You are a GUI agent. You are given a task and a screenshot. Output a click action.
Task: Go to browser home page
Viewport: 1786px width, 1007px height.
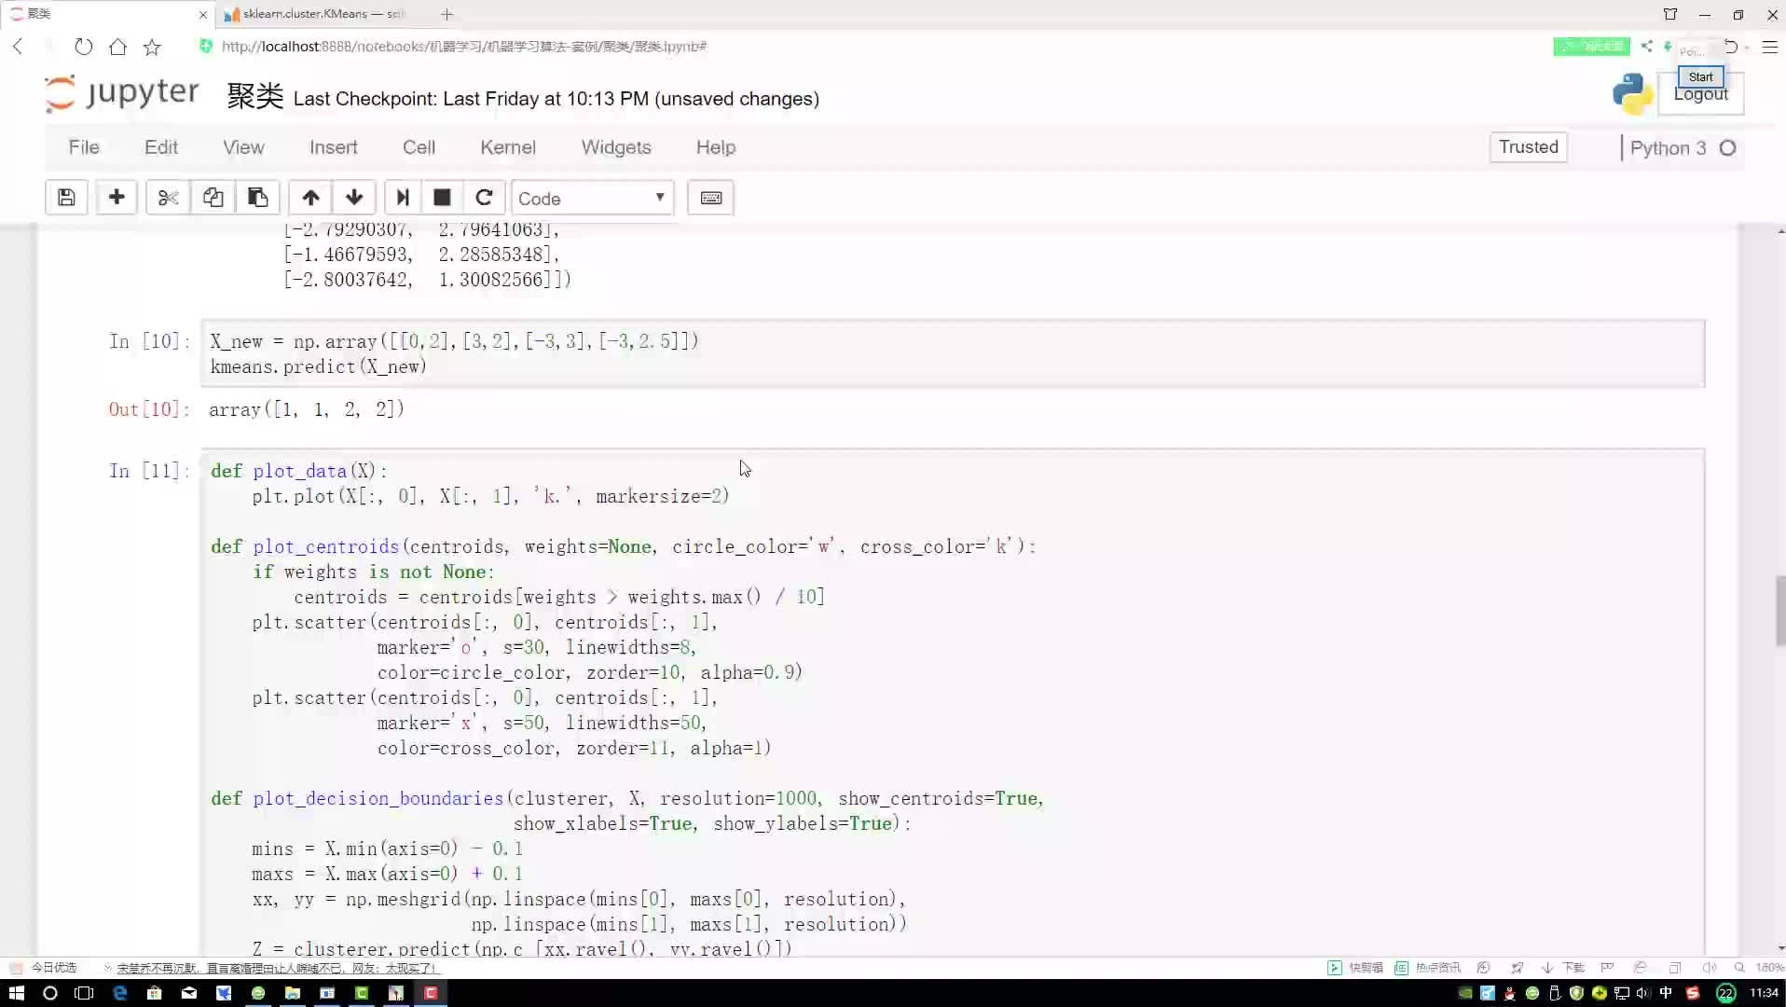[x=117, y=47]
